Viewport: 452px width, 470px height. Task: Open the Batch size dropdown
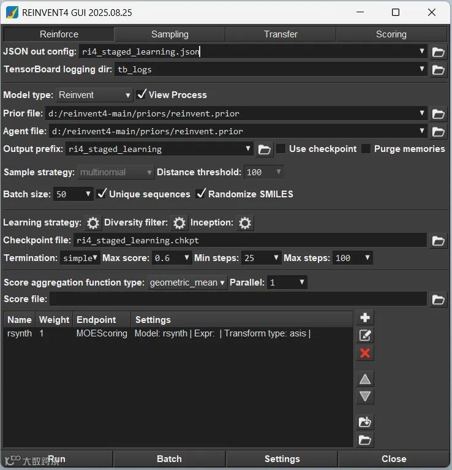click(88, 194)
